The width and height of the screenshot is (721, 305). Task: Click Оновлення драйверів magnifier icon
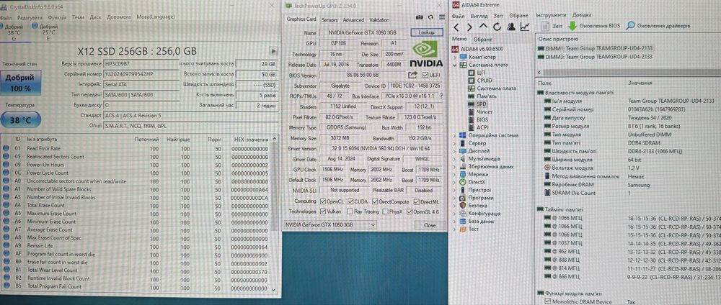click(631, 26)
